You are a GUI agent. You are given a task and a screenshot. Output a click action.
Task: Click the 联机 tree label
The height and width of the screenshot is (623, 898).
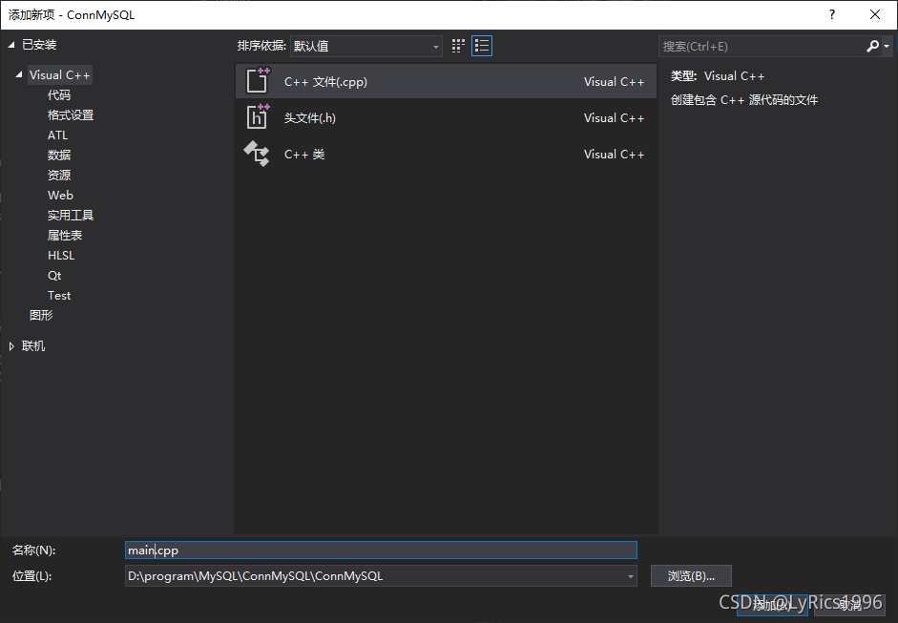(x=33, y=346)
